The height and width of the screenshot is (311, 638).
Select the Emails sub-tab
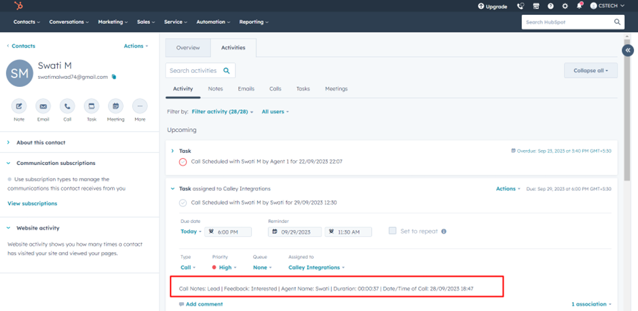246,89
